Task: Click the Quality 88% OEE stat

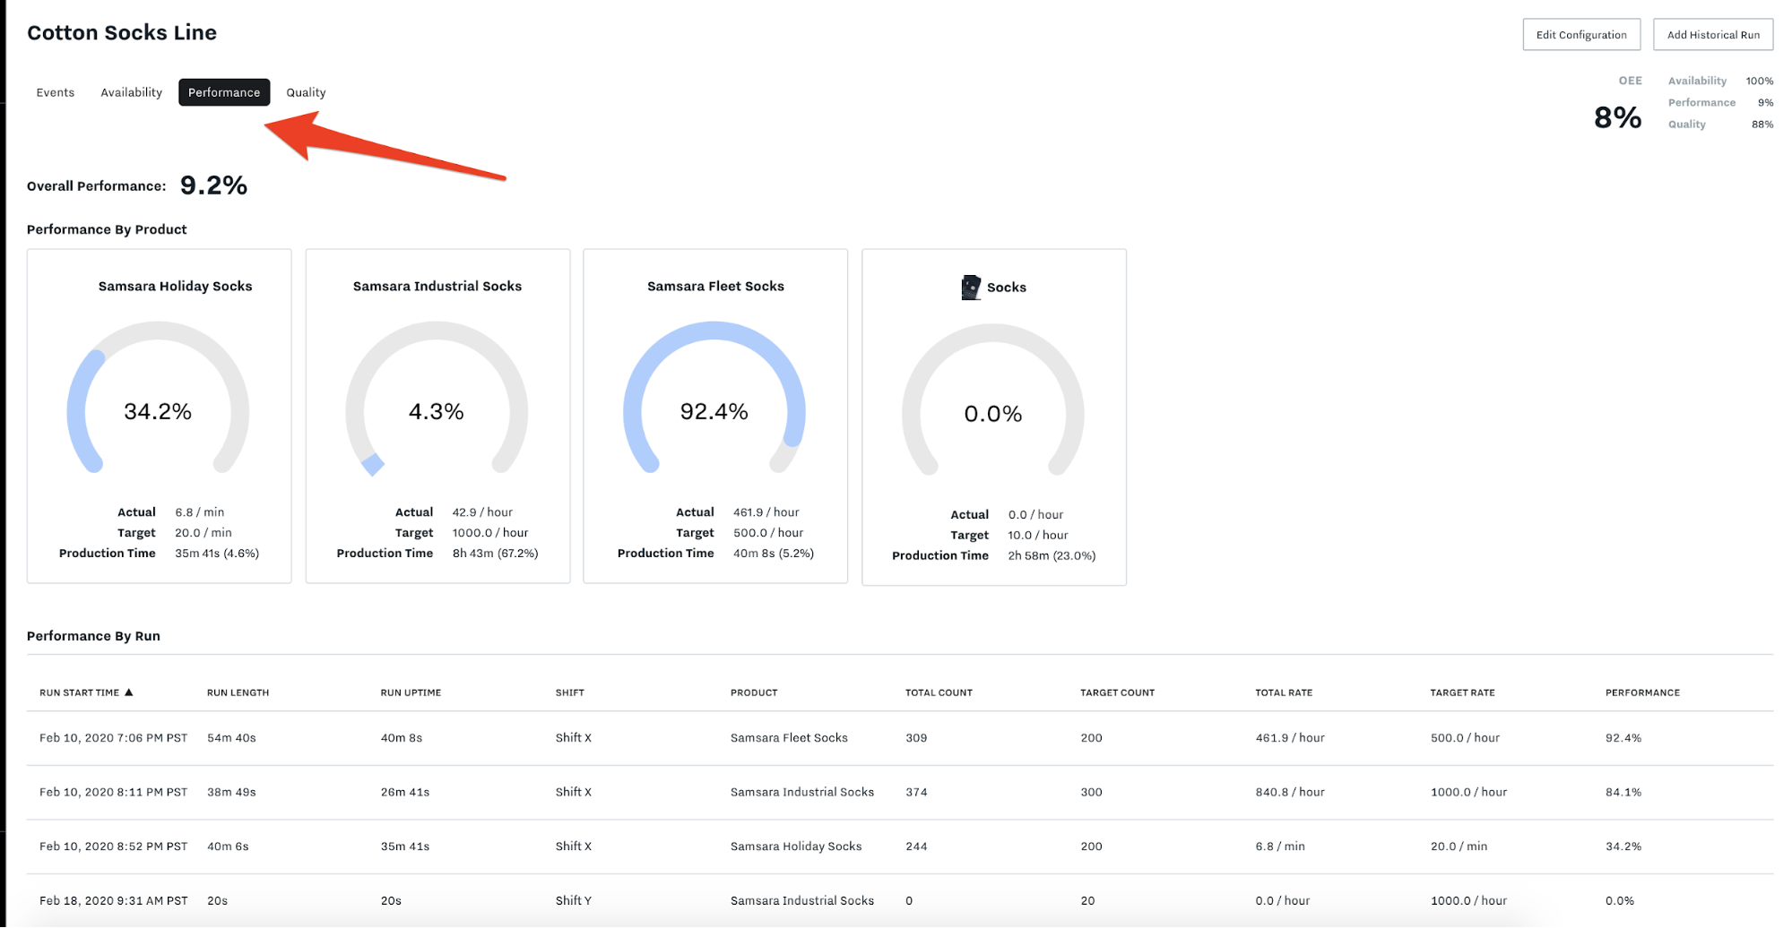Action: [x=1720, y=125]
